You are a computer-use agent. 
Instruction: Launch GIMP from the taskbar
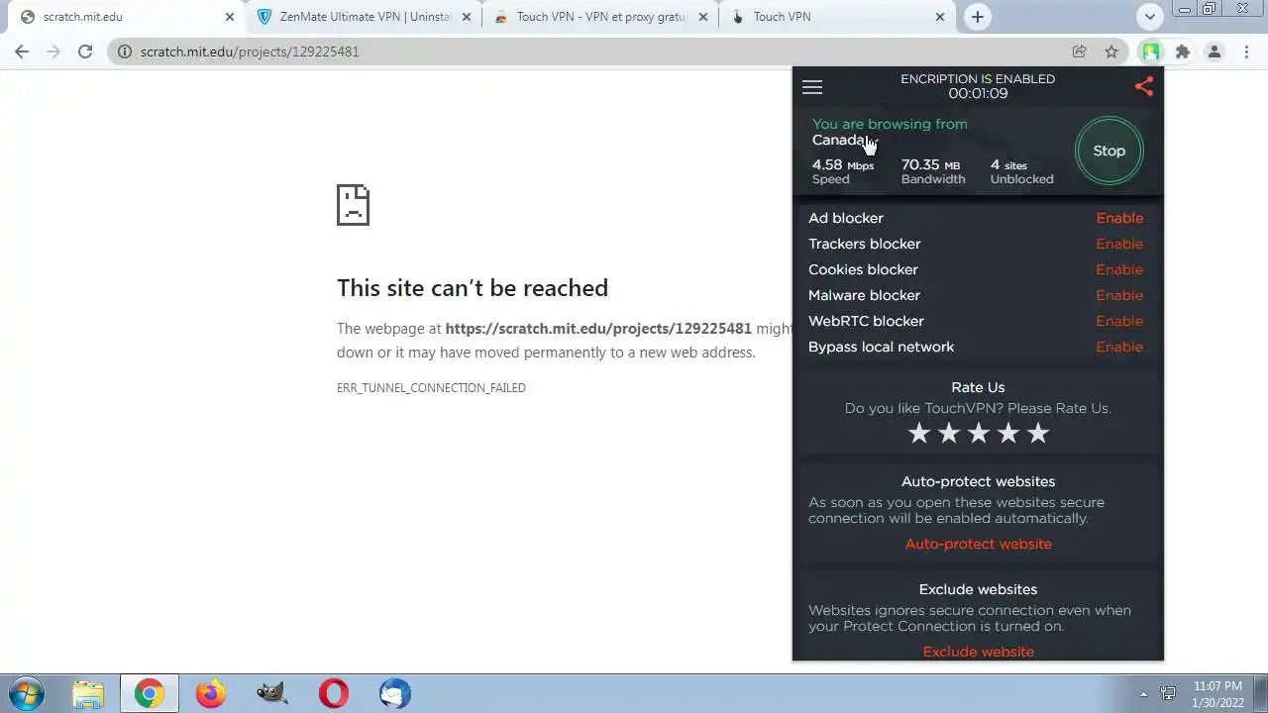271,693
